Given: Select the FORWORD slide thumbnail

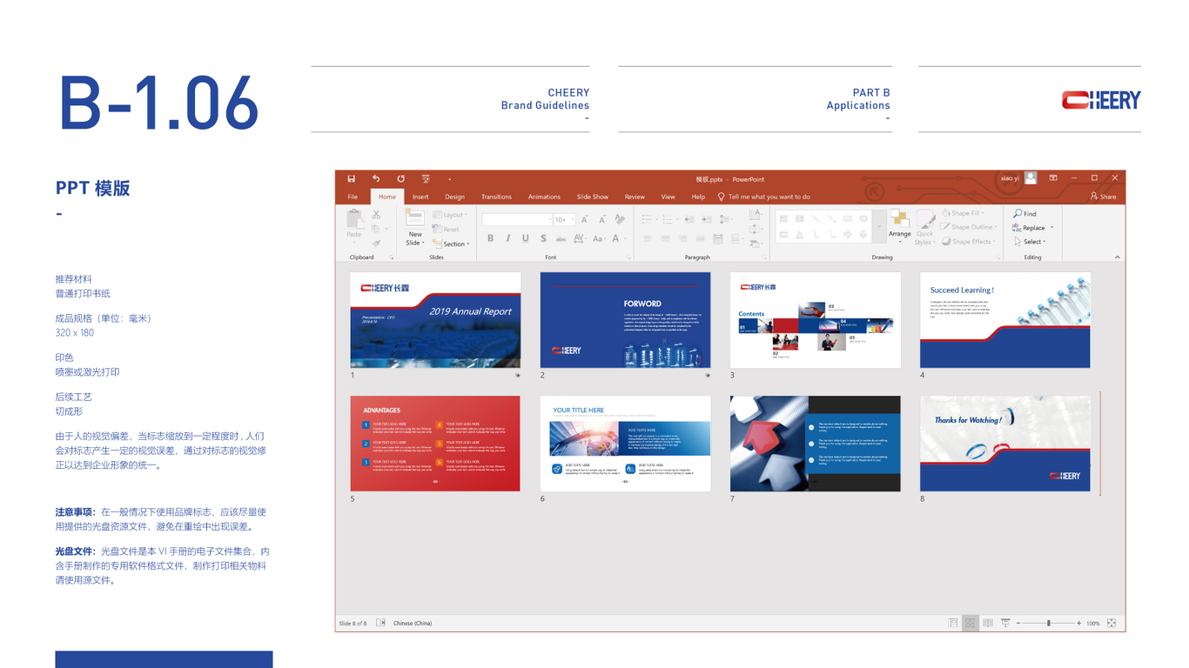Looking at the screenshot, I should [625, 320].
